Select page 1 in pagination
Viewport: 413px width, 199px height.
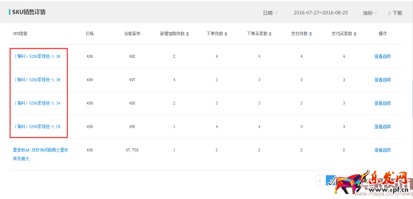pos(330,180)
